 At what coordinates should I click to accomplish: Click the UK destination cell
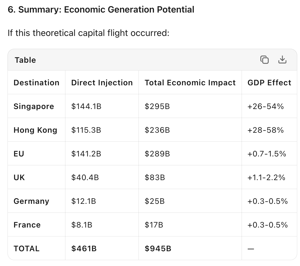click(19, 177)
